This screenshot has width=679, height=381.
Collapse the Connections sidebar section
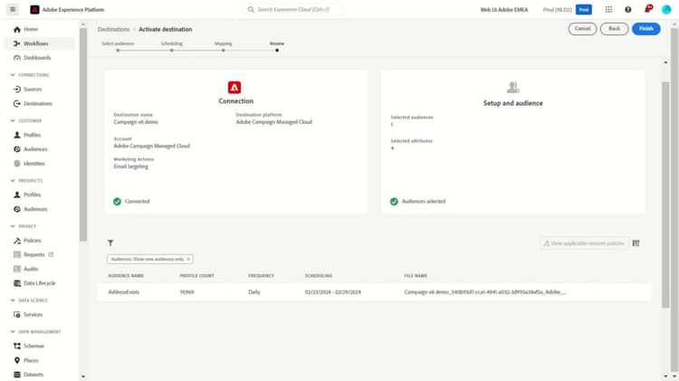13,75
